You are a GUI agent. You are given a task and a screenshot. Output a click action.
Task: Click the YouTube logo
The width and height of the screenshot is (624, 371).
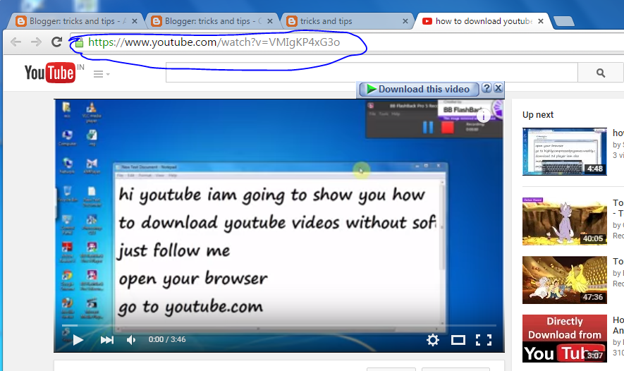[50, 73]
